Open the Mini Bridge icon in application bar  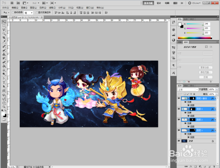[x=18, y=3]
